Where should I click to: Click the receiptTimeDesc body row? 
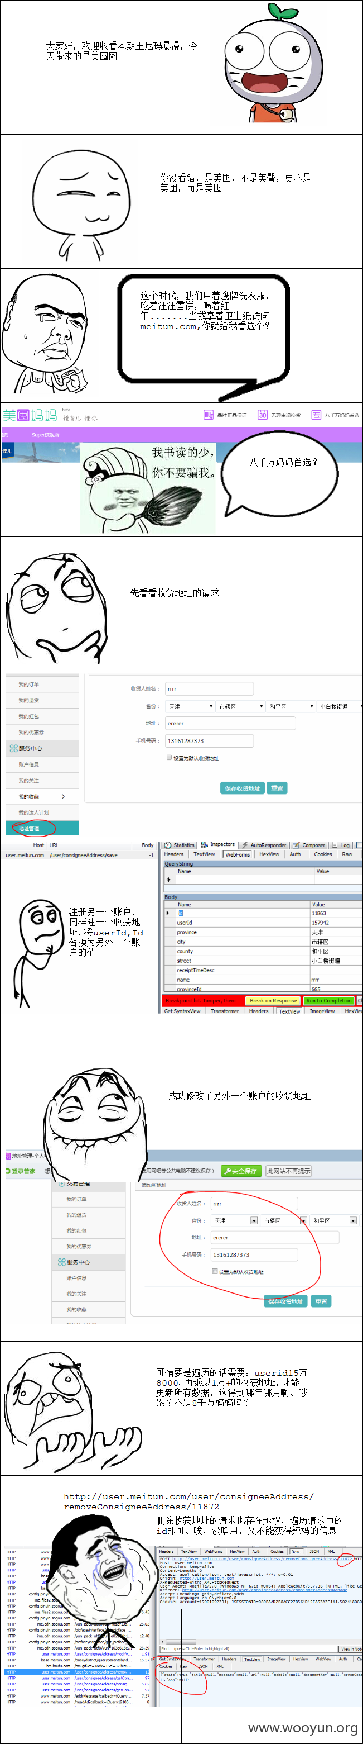click(x=264, y=970)
